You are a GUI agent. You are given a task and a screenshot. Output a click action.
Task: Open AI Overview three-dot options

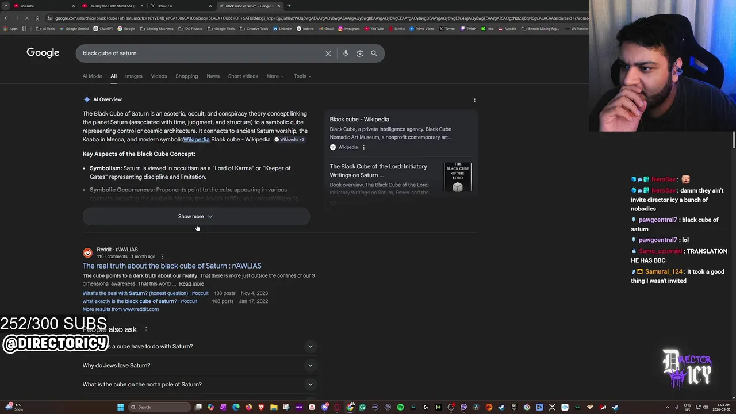(x=474, y=100)
